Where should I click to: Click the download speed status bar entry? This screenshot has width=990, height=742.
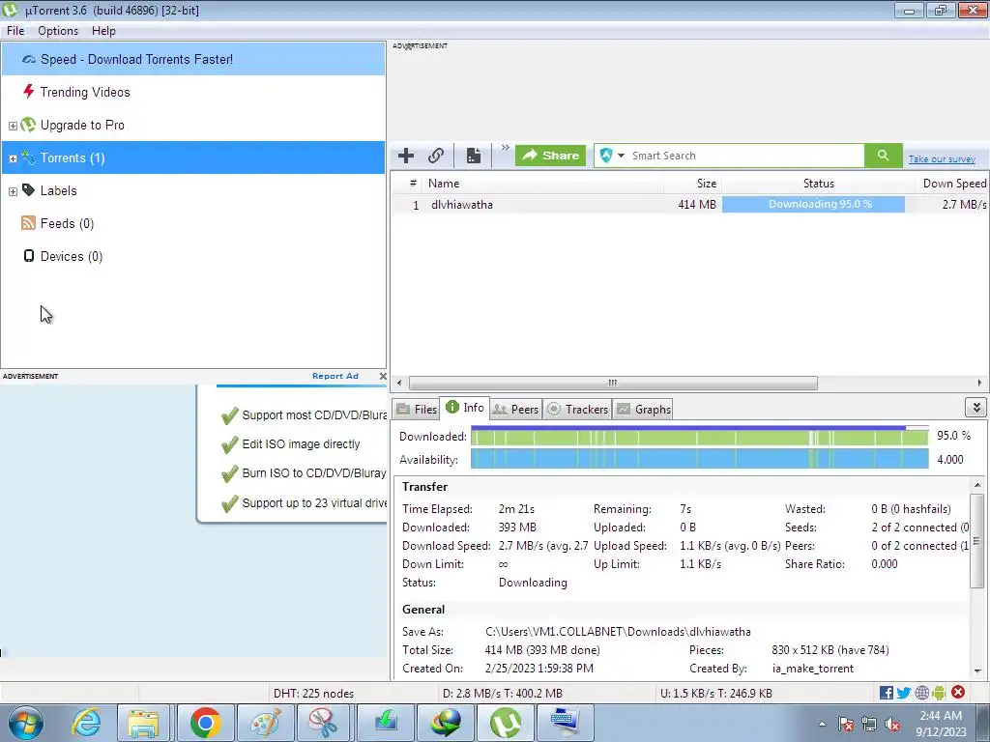click(x=503, y=694)
